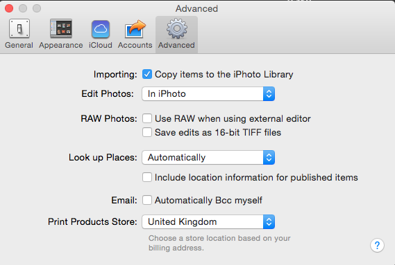Open the Edit Photos 'In iPhoto' dropdown

coord(208,94)
